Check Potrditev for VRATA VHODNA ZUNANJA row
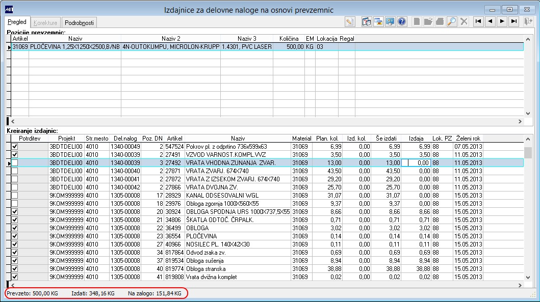Screen dimensions: 540x302 pos(15,163)
